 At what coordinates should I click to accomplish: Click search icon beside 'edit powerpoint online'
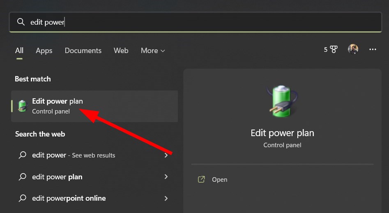pos(22,198)
